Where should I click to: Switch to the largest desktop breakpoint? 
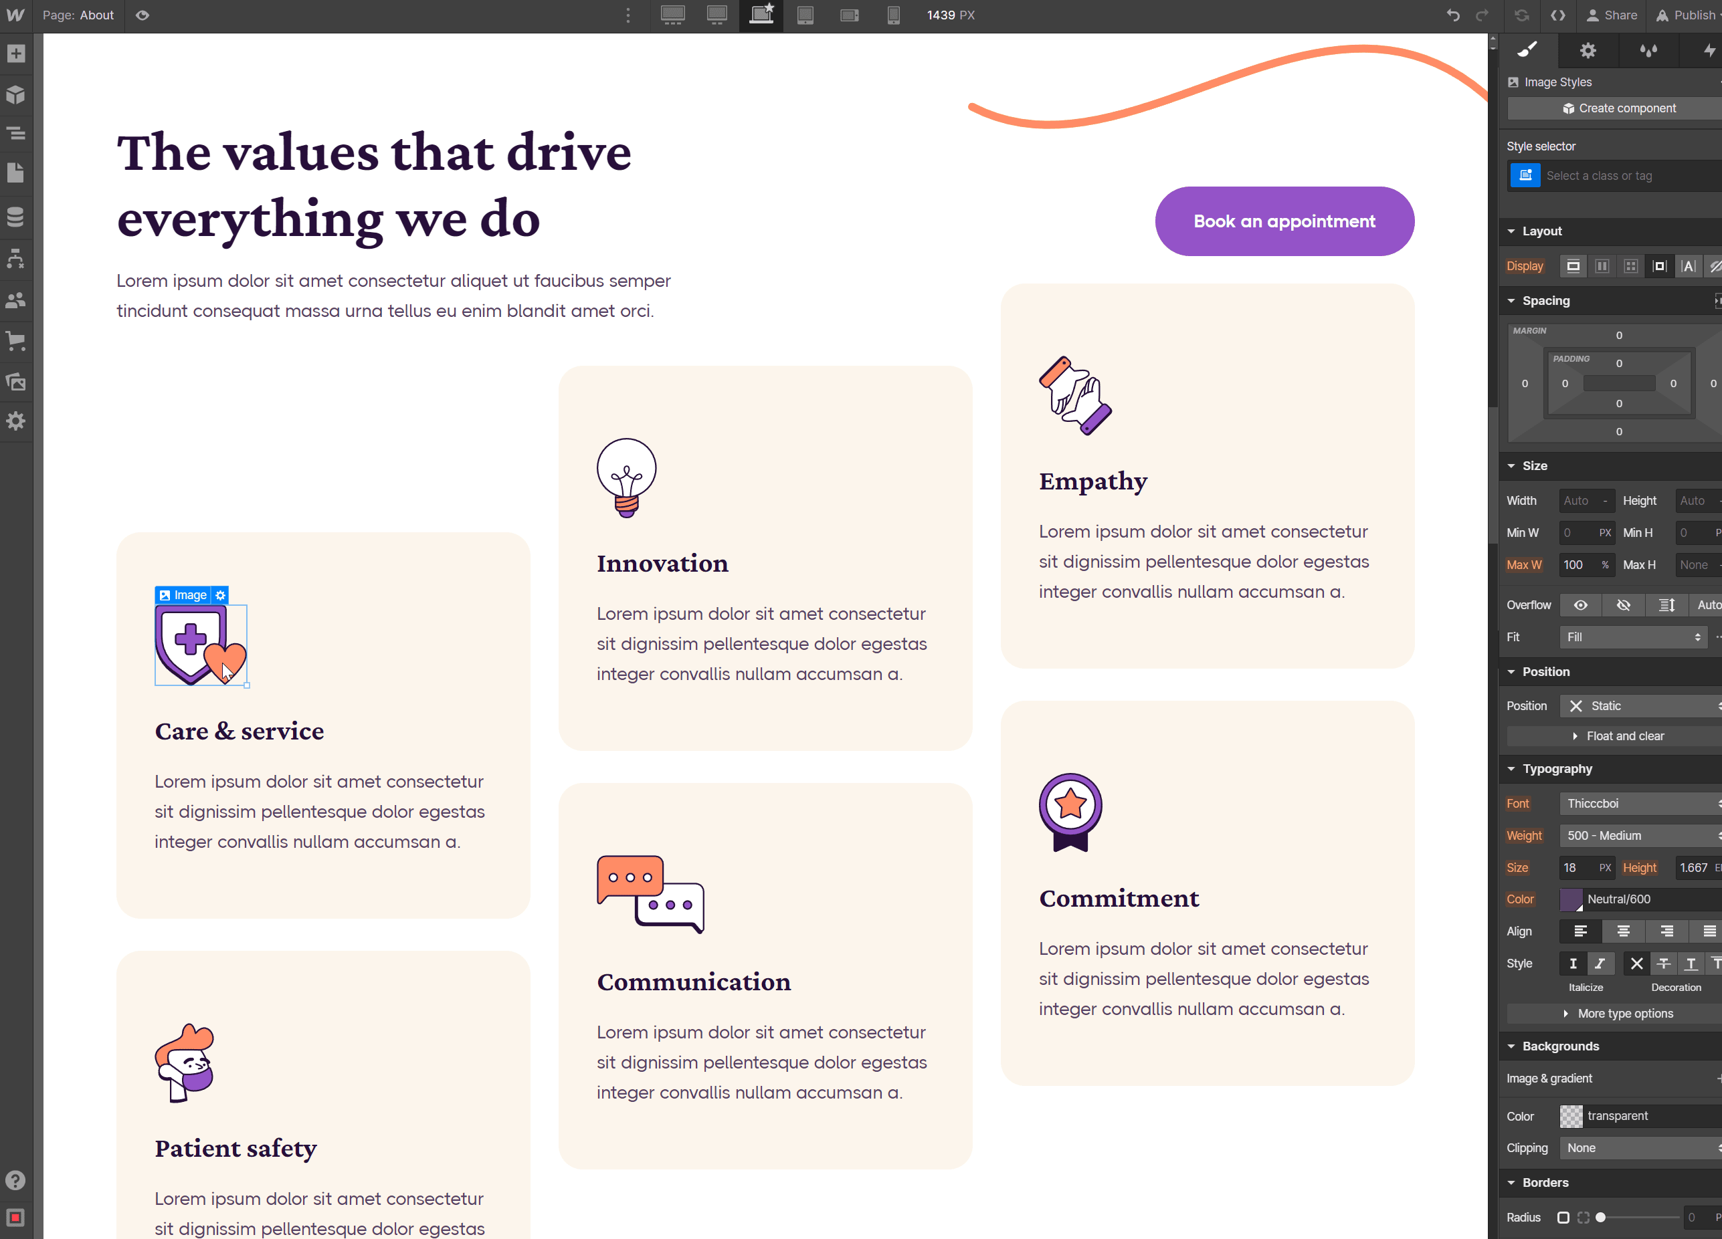click(673, 15)
